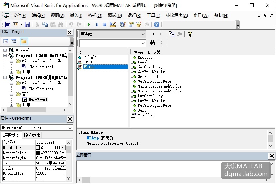Click the Undo arrow icon

(71, 24)
